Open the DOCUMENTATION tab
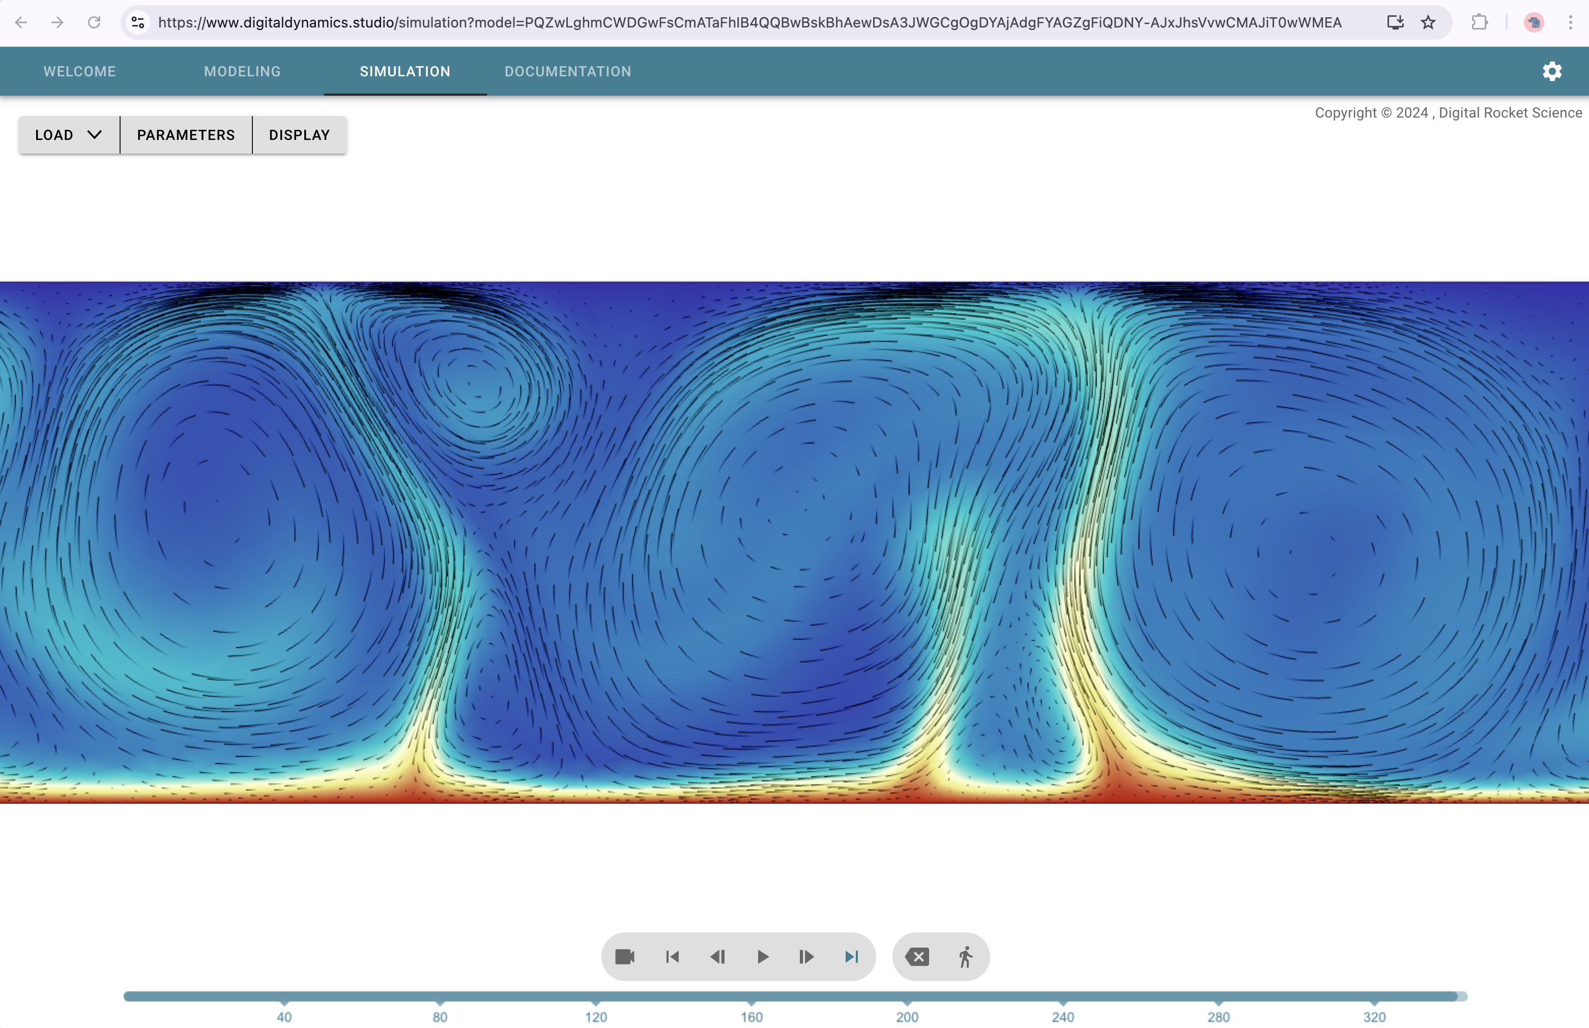The width and height of the screenshot is (1589, 1028). 568,71
